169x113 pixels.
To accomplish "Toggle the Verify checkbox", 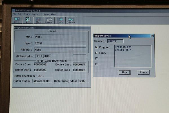I will pos(97,53).
